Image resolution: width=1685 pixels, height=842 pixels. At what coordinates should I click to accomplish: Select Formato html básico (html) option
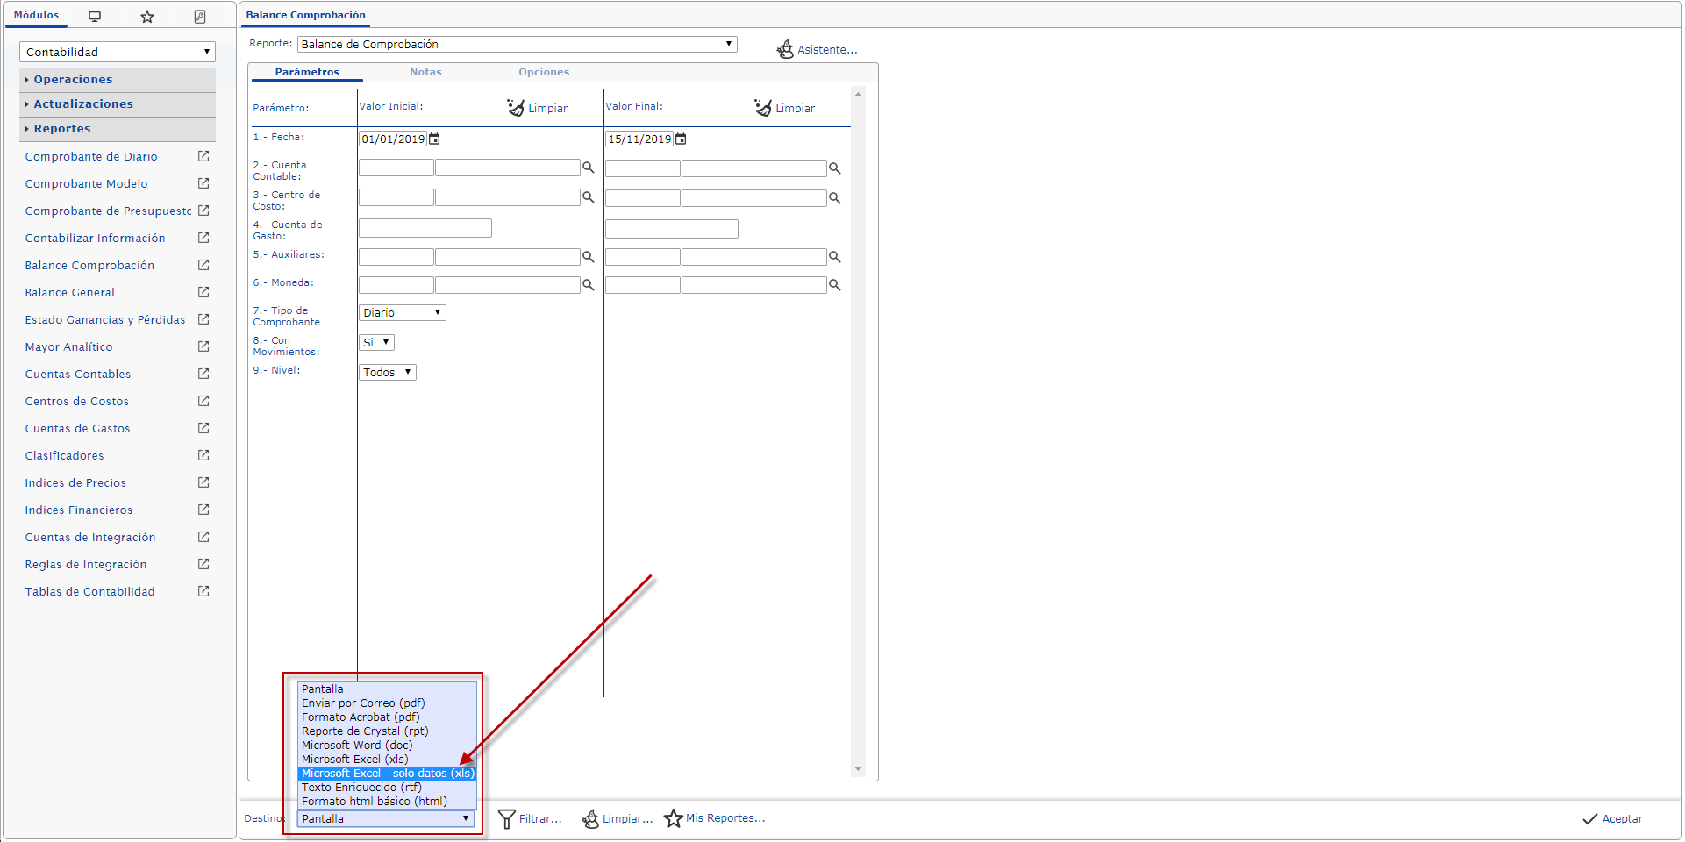pyautogui.click(x=388, y=802)
